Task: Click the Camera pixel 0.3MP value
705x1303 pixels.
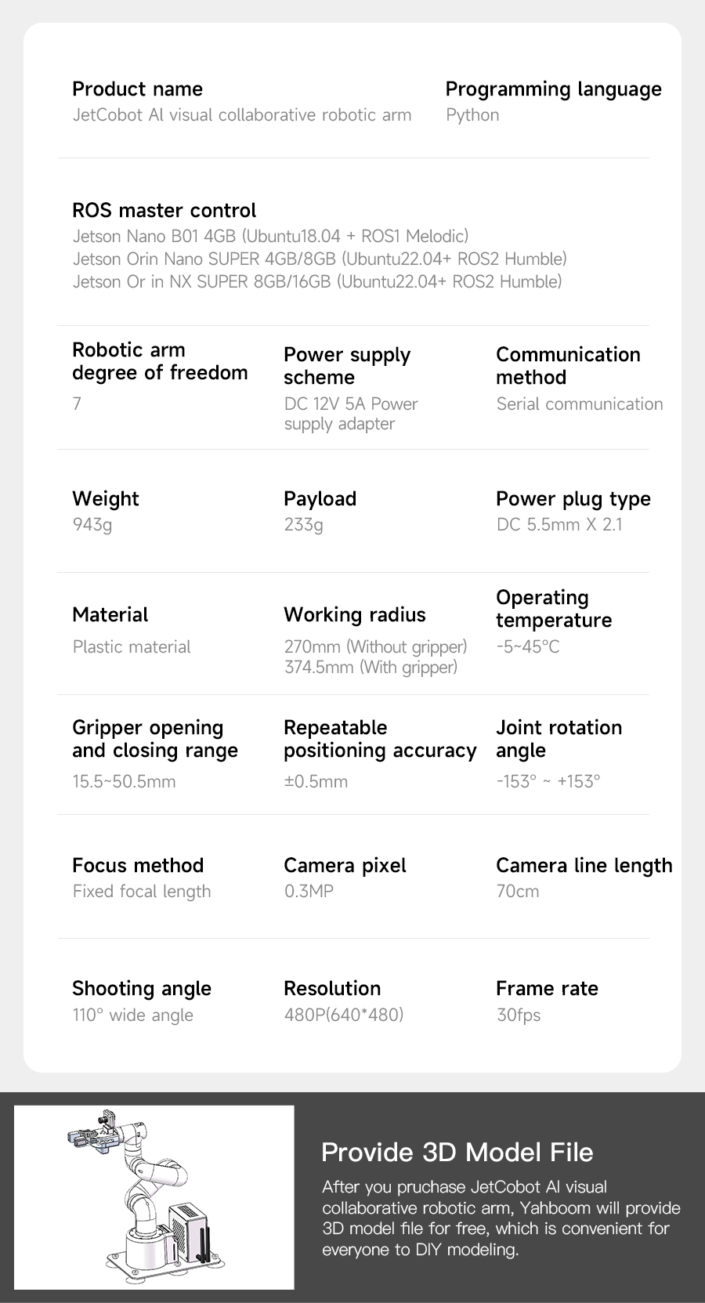Action: point(309,892)
